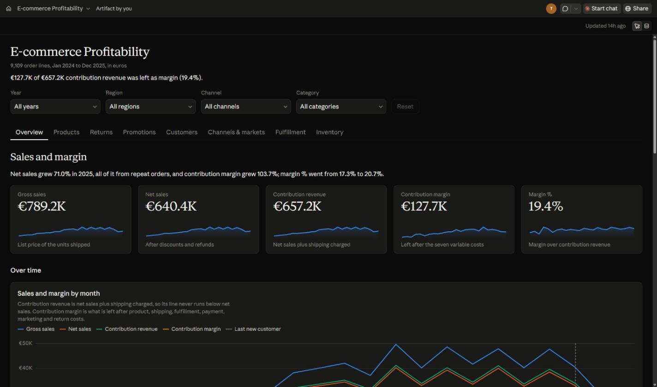Image resolution: width=657 pixels, height=387 pixels.
Task: Open the comments speech bubble icon
Action: (565, 8)
